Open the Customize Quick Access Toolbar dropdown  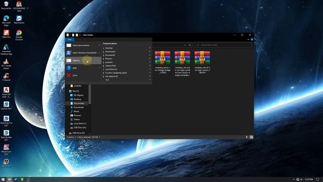click(80, 35)
